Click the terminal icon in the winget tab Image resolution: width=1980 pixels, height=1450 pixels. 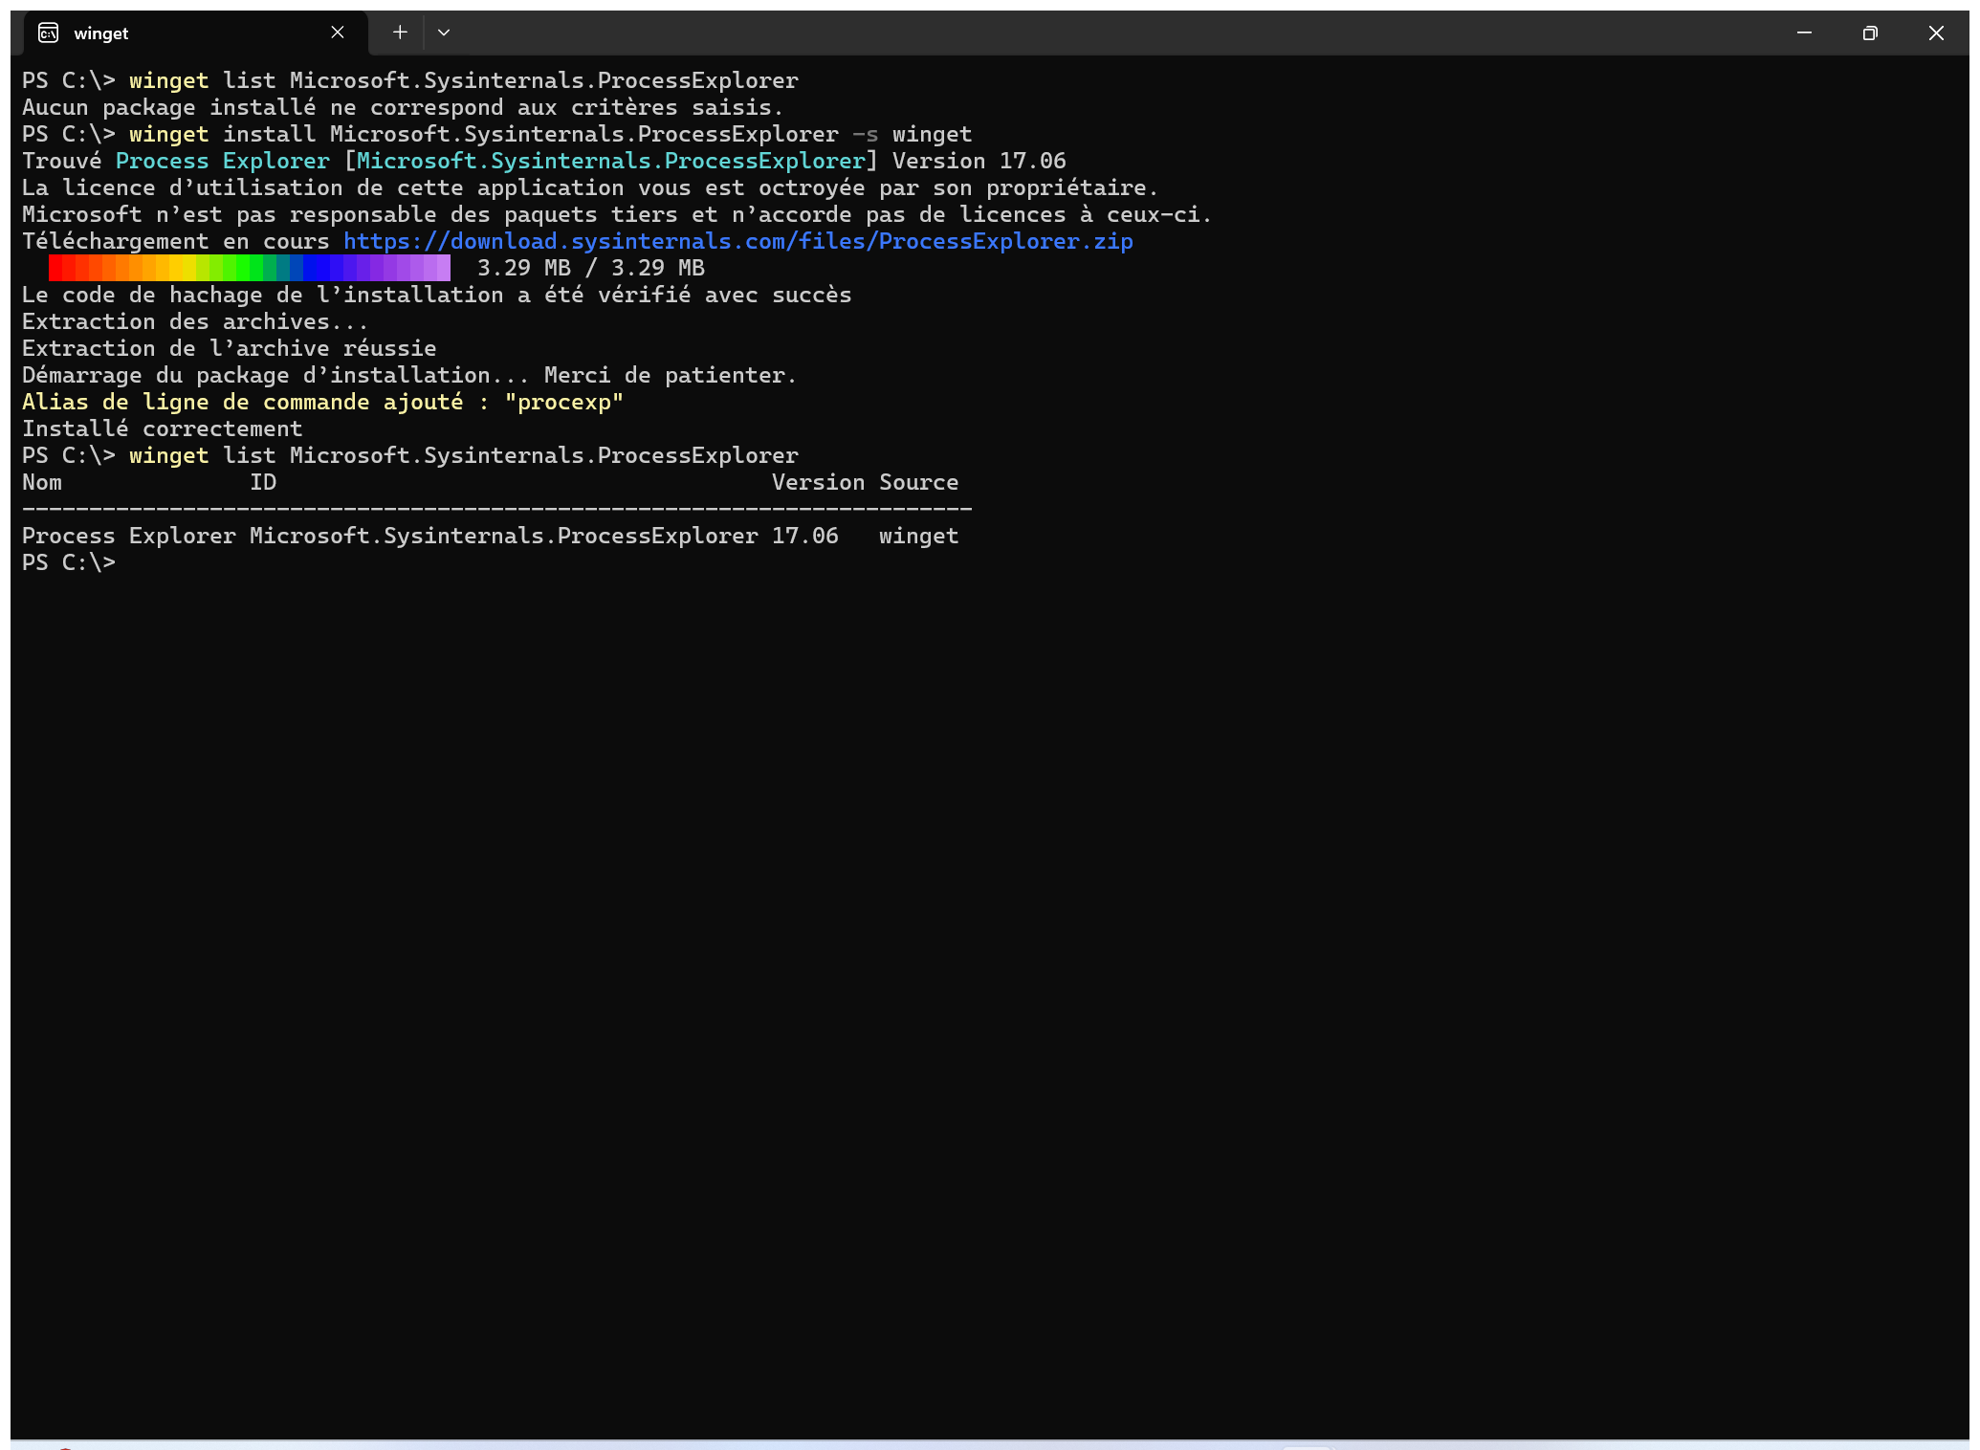(48, 33)
